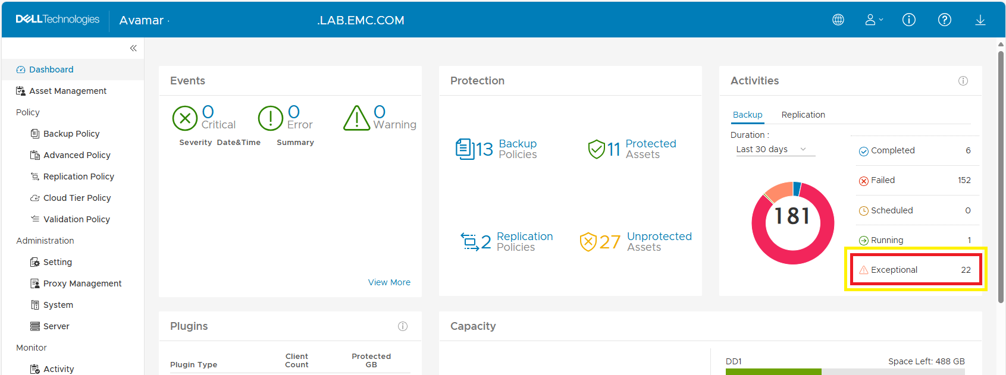The height and width of the screenshot is (375, 1006).
Task: Click the globe language icon in header
Action: point(838,20)
